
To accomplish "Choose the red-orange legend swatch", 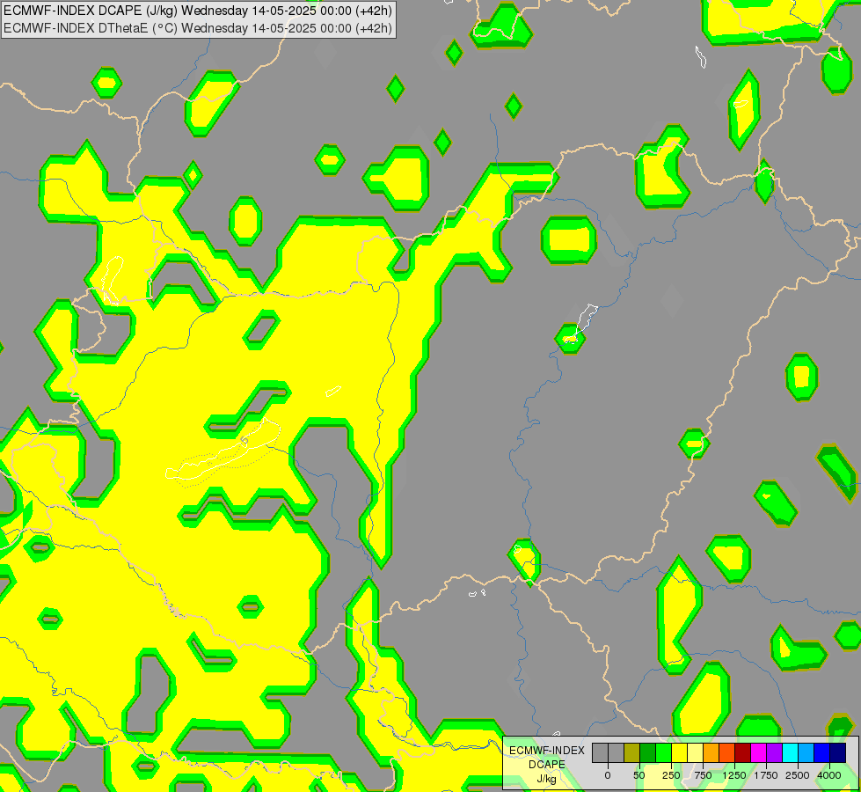I will 727,752.
